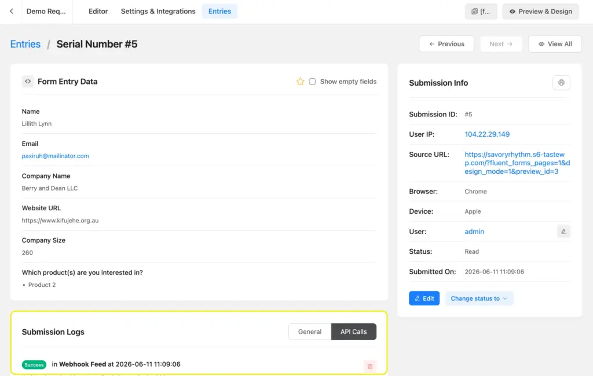The image size is (593, 376).
Task: Switch to General submission logs
Action: (x=310, y=332)
